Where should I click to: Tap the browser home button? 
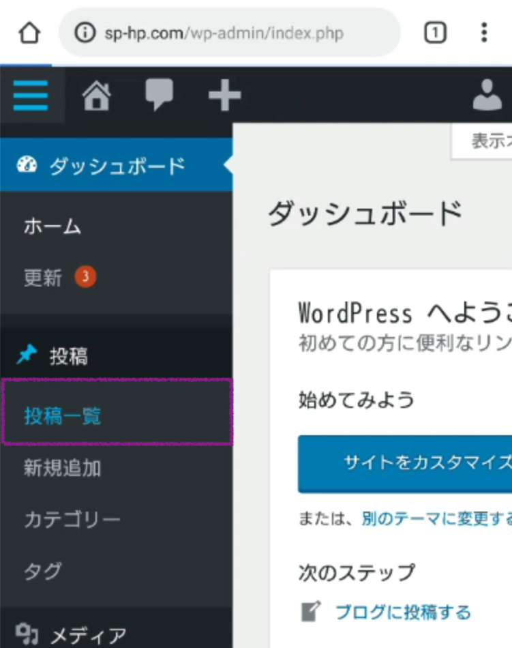(29, 33)
